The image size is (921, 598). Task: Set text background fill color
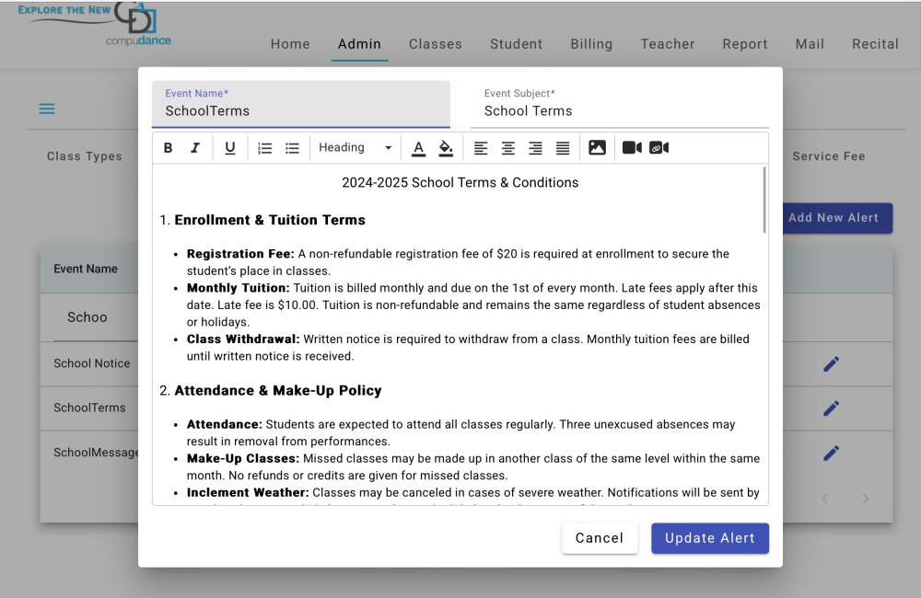coord(446,148)
